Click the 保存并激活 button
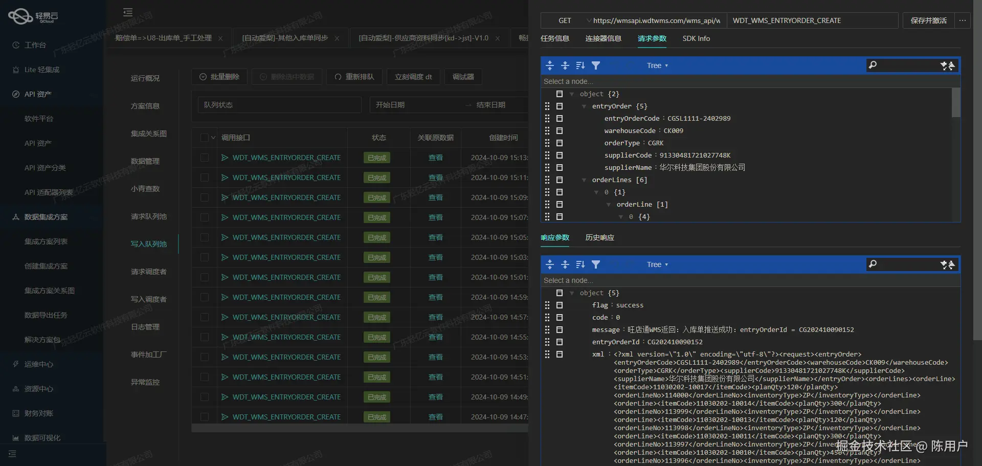 pyautogui.click(x=928, y=20)
